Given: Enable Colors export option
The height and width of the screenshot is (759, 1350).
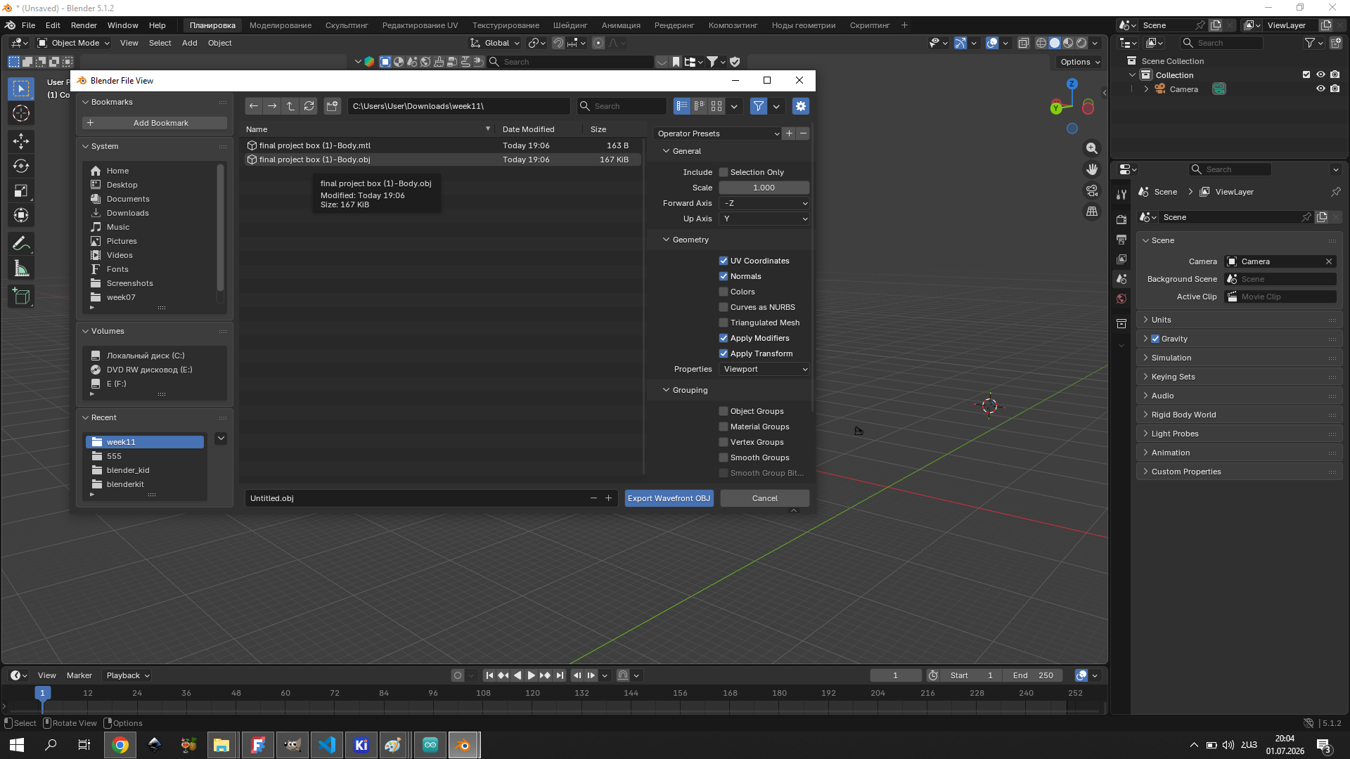Looking at the screenshot, I should point(724,292).
